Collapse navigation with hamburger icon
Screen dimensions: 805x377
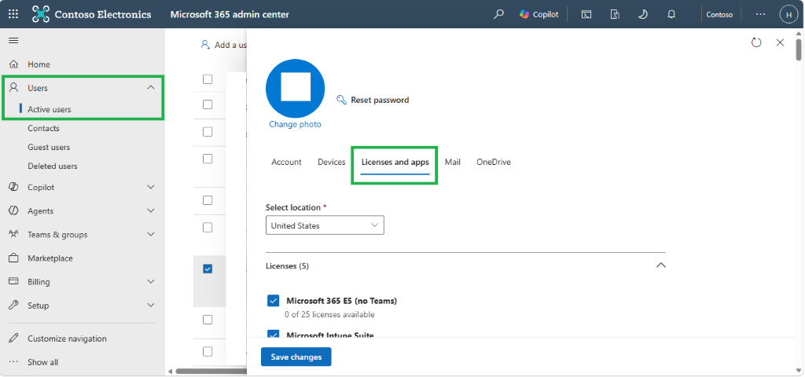click(13, 41)
